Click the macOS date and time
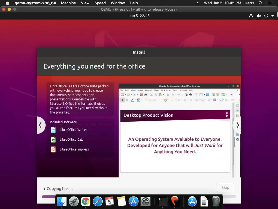This screenshot has width=278, height=209. point(223,3)
